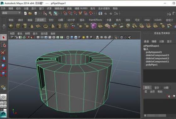Open the menu set dropdown
The width and height of the screenshot is (176, 119).
[x=11, y=13]
